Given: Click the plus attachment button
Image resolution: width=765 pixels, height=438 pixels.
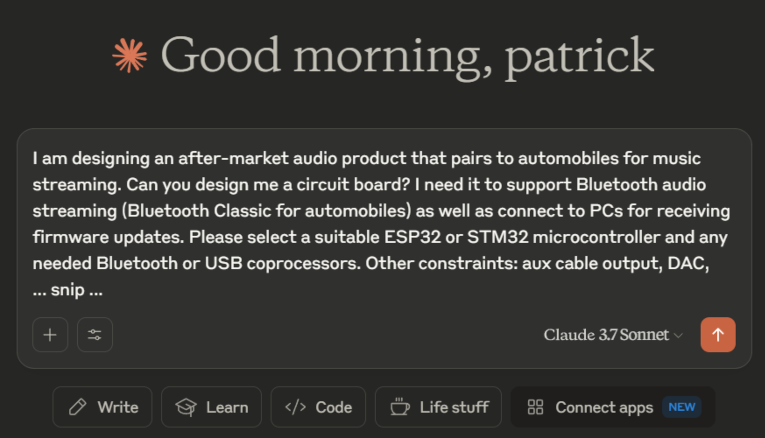Looking at the screenshot, I should (50, 335).
